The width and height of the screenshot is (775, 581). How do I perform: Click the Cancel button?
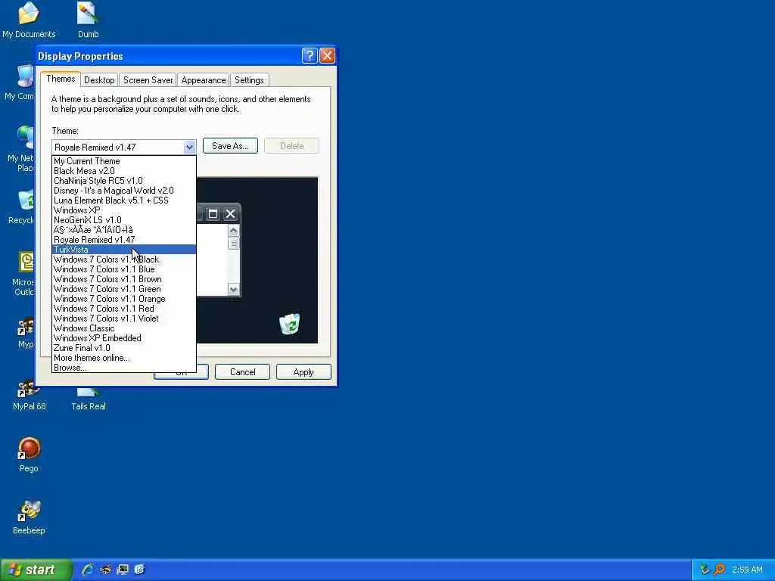(243, 372)
